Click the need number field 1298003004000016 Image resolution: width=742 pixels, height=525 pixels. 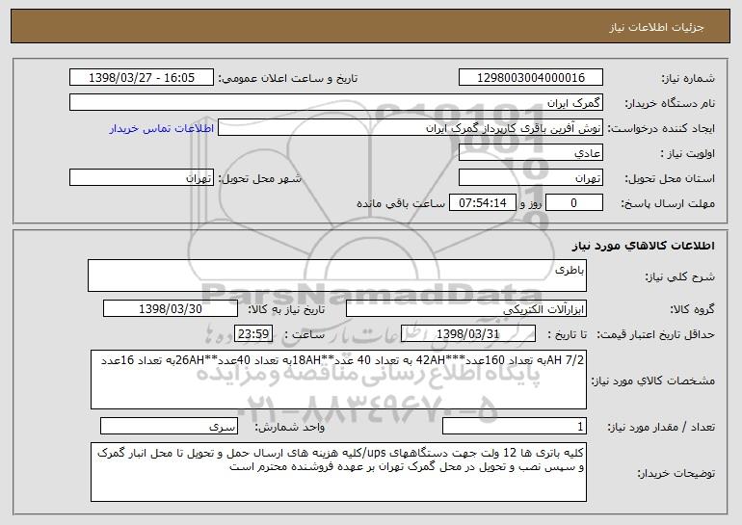click(530, 77)
